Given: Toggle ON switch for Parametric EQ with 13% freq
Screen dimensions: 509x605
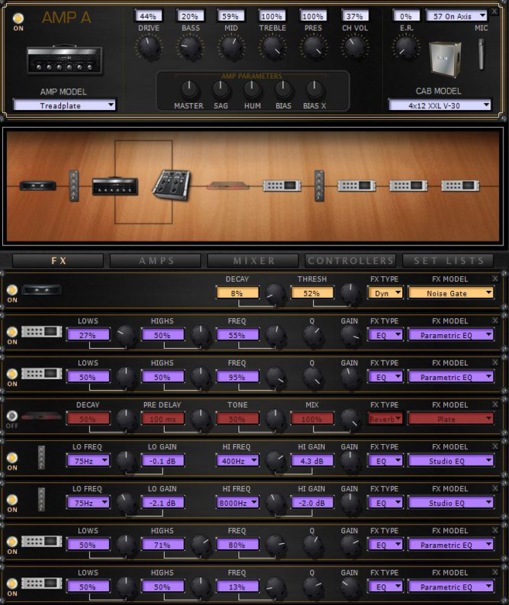Looking at the screenshot, I should (x=12, y=583).
